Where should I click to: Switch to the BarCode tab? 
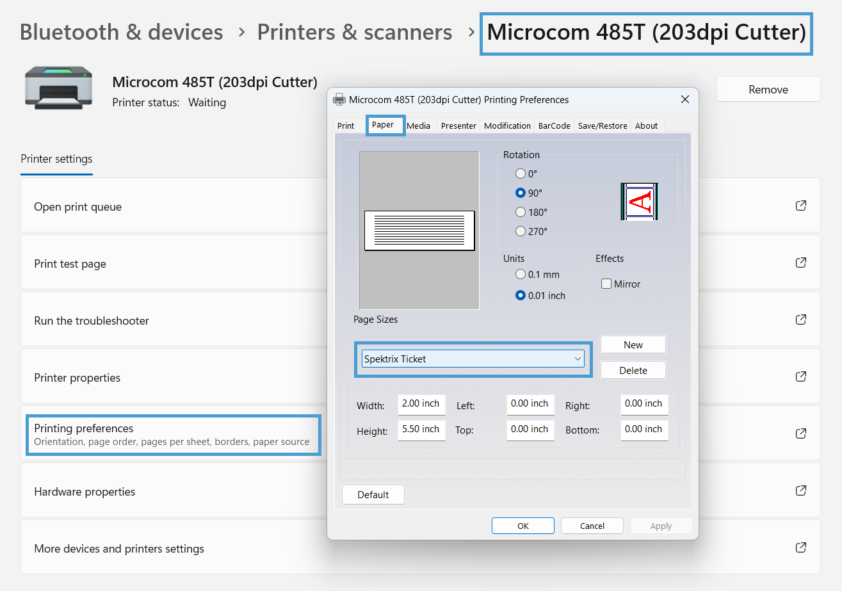[553, 125]
